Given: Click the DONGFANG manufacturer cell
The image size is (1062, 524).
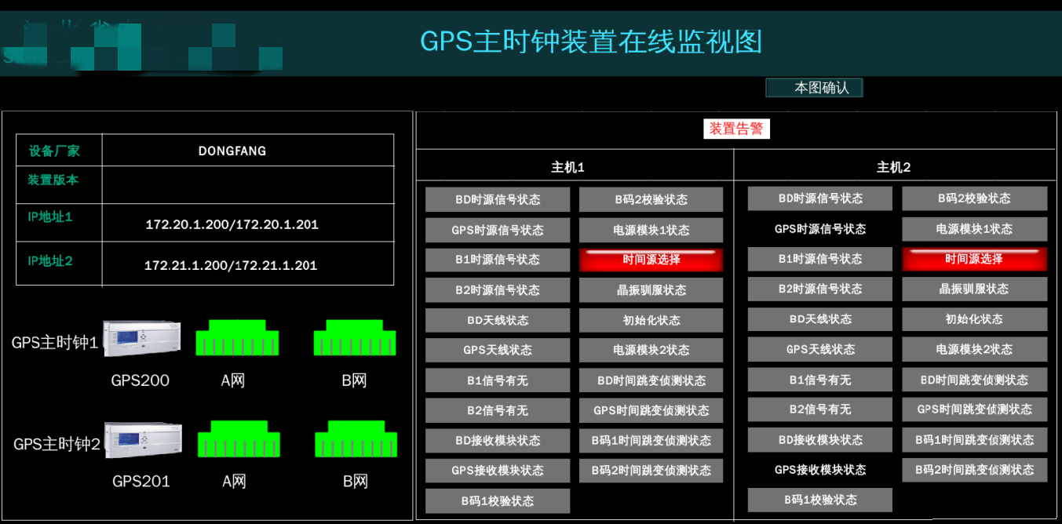Looking at the screenshot, I should [232, 151].
